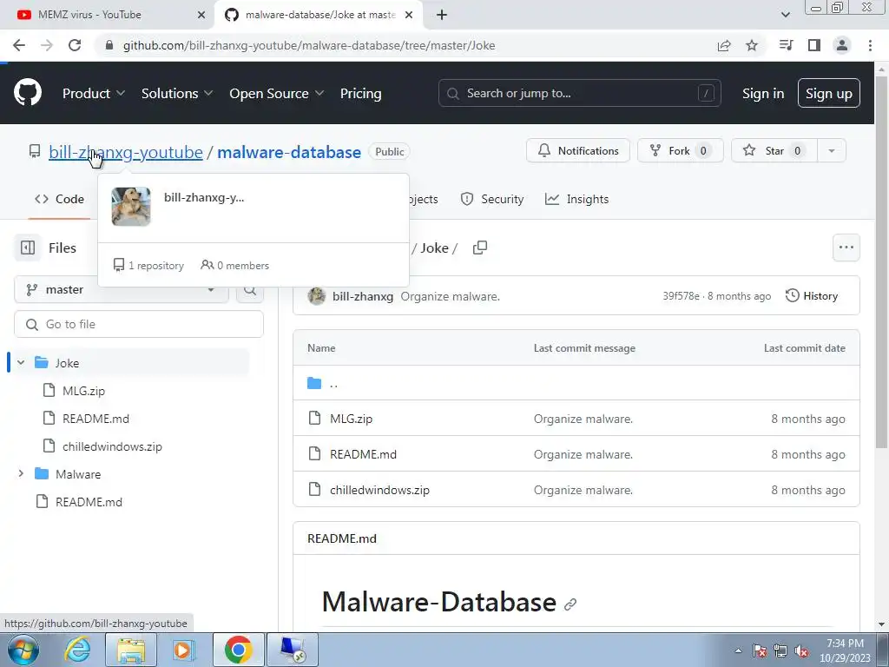889x667 pixels.
Task: Open bill-zhanxg-youtube owner link
Action: (x=126, y=152)
